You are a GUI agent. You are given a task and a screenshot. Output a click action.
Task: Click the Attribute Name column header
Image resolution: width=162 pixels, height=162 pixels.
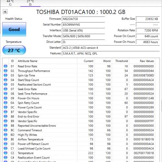[47, 61]
